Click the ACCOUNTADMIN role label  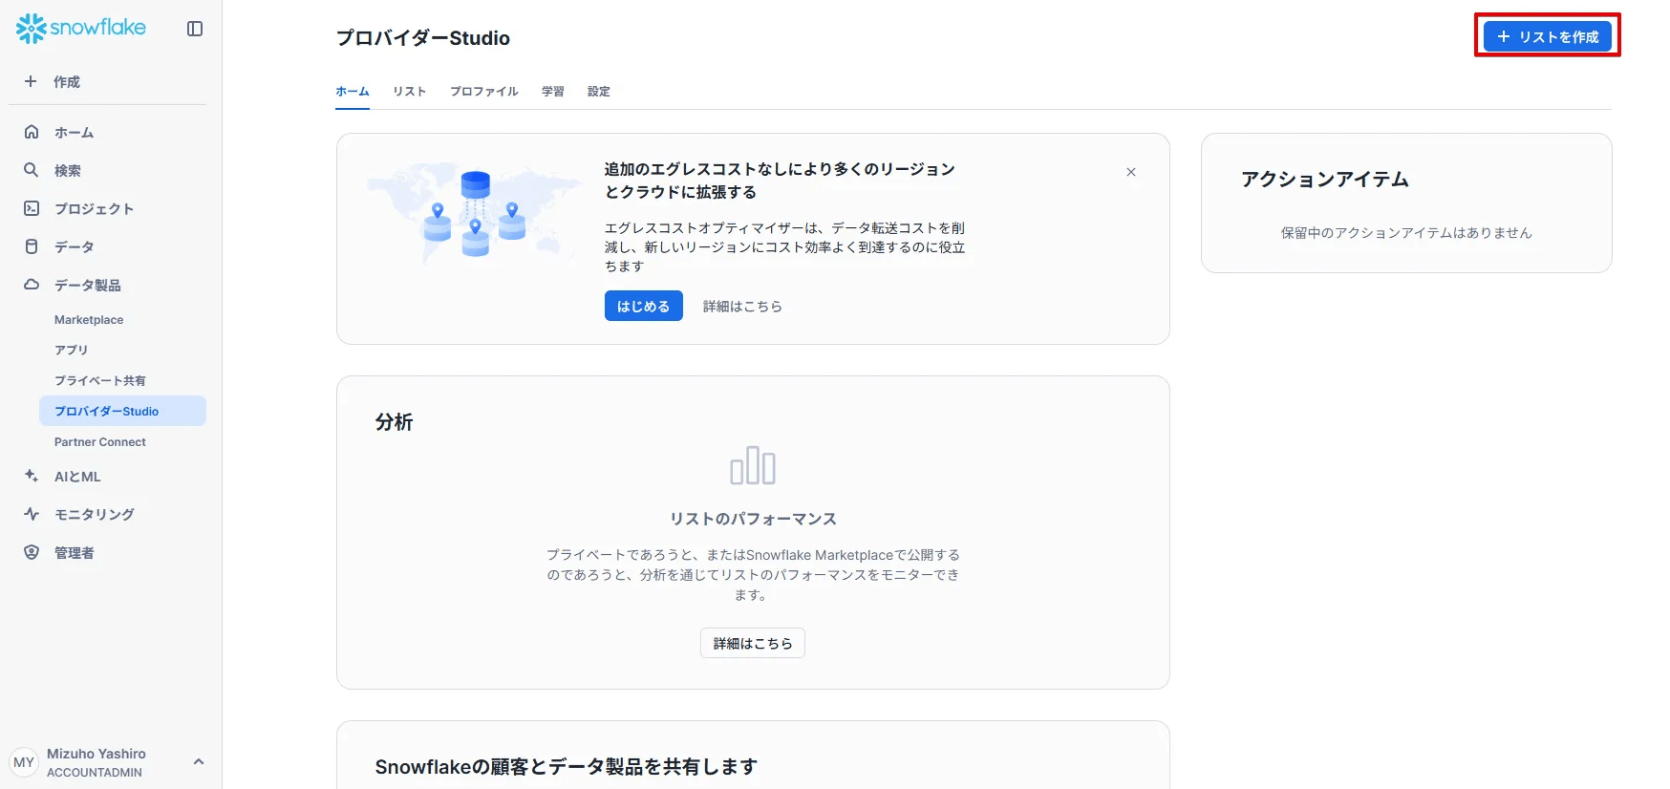[95, 772]
